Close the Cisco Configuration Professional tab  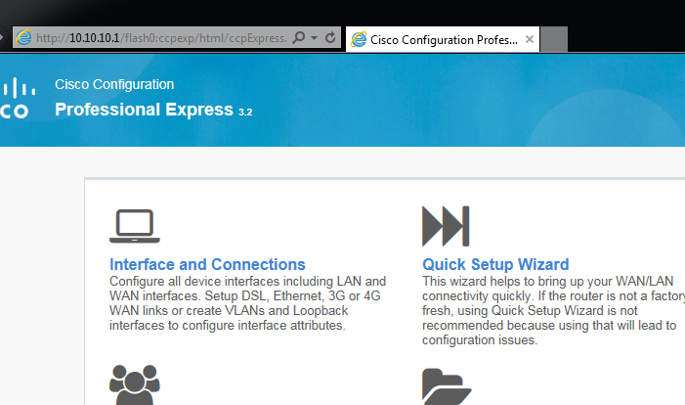(530, 39)
